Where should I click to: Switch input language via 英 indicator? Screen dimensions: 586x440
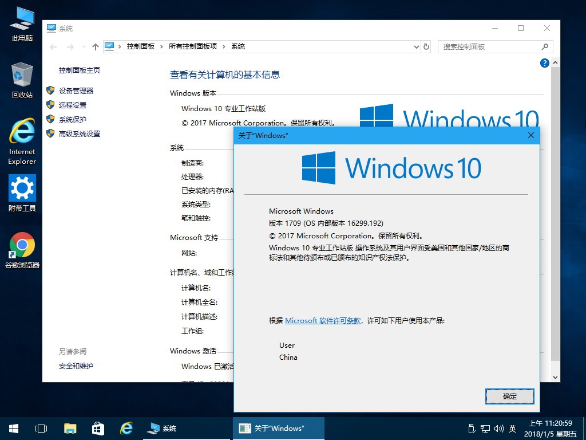tap(512, 429)
